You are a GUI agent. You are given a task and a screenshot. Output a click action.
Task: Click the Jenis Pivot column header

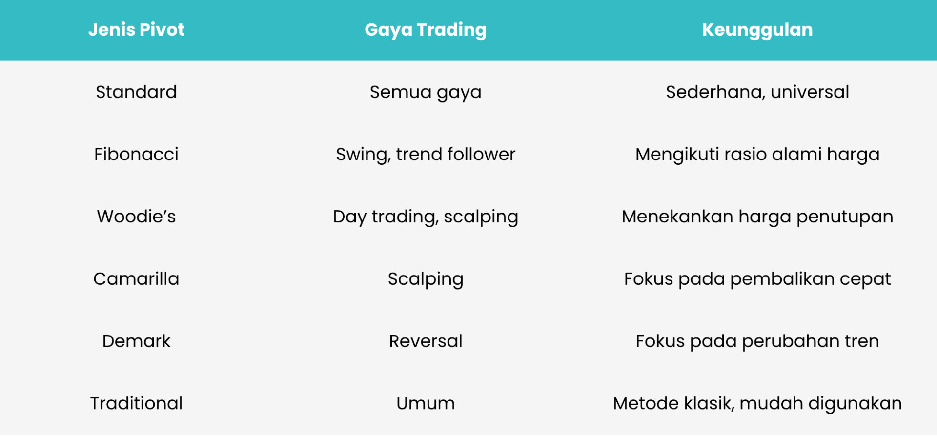(x=136, y=30)
